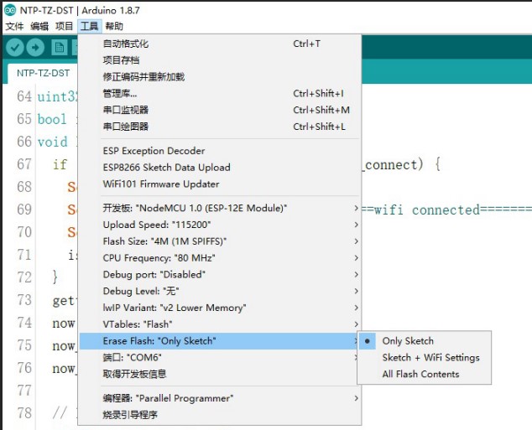The height and width of the screenshot is (430, 532).
Task: Launch ESP Exception Decoder
Action: [220, 151]
